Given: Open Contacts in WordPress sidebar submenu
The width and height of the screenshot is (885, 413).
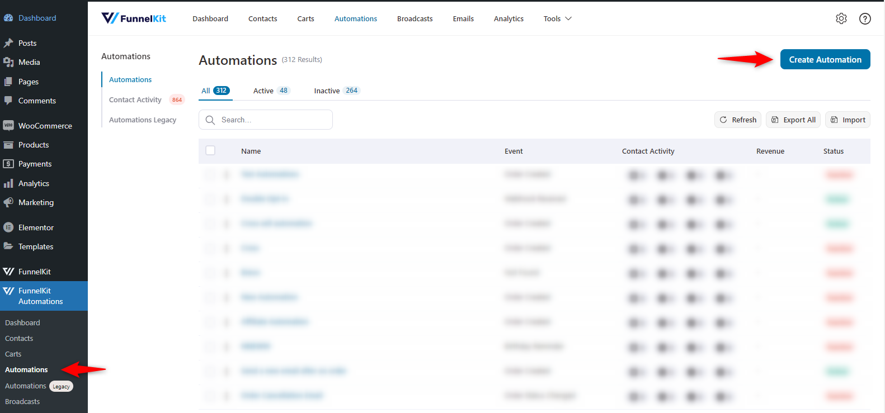Looking at the screenshot, I should [19, 338].
